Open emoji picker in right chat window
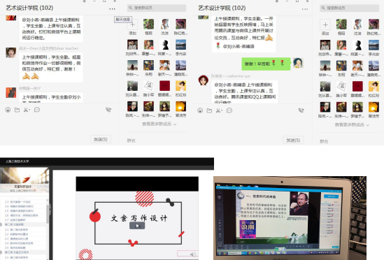 tap(200, 110)
